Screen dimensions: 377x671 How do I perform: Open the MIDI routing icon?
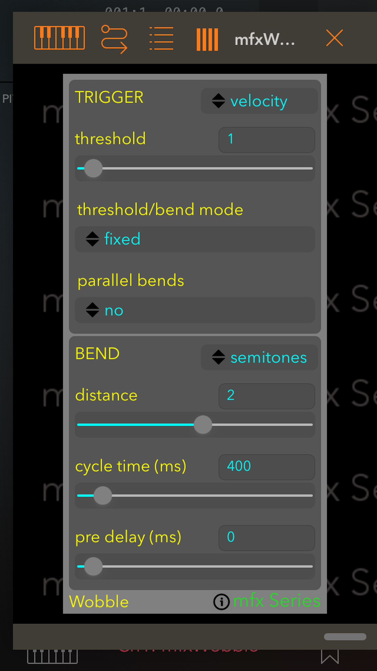point(114,39)
